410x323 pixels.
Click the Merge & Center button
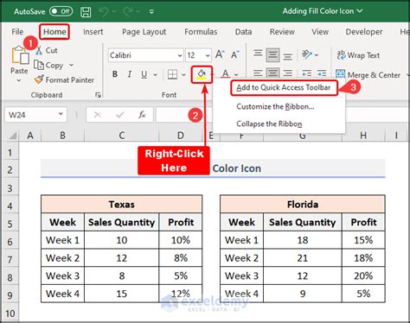click(x=368, y=74)
